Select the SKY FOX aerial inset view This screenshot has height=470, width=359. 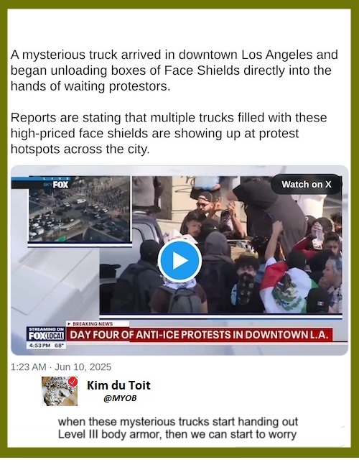(x=80, y=209)
